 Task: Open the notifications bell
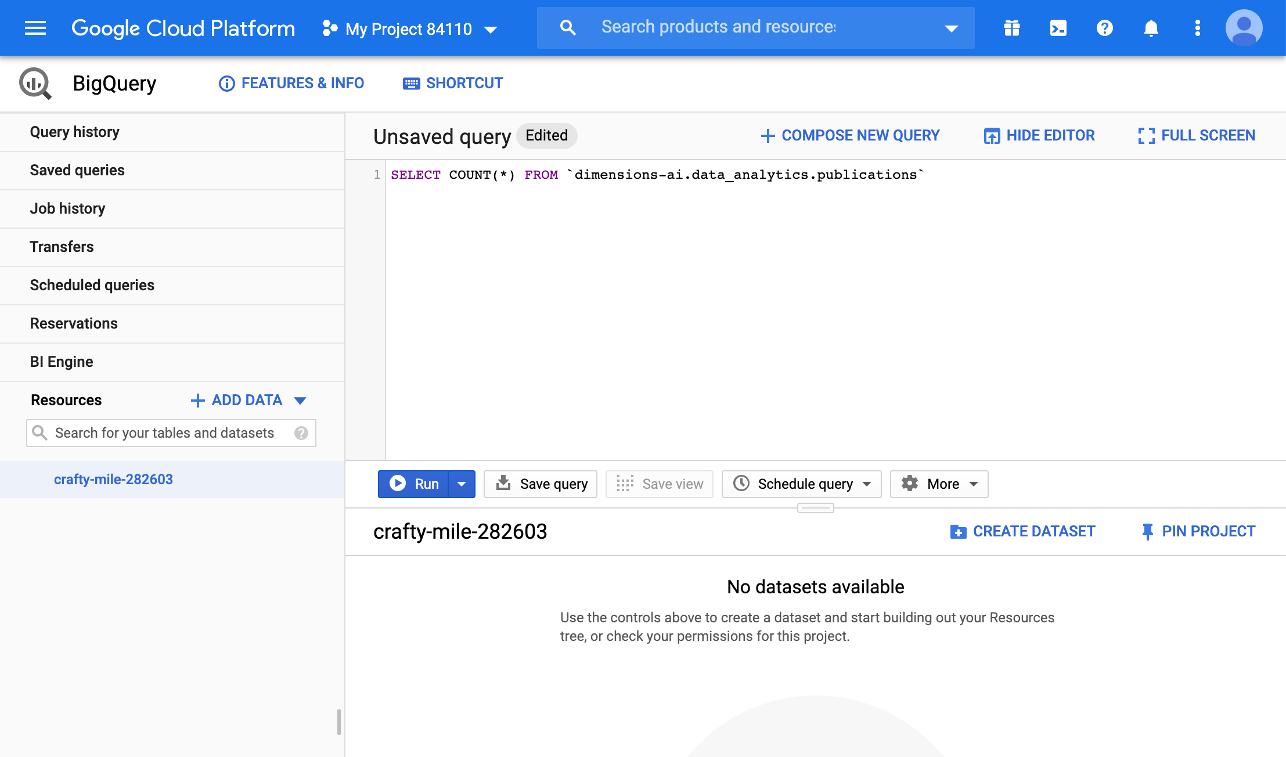(1151, 28)
